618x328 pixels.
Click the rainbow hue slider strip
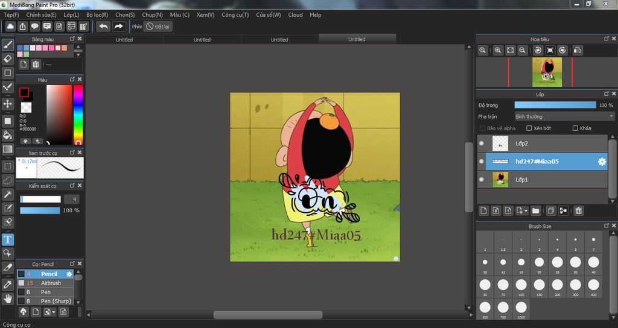point(78,115)
